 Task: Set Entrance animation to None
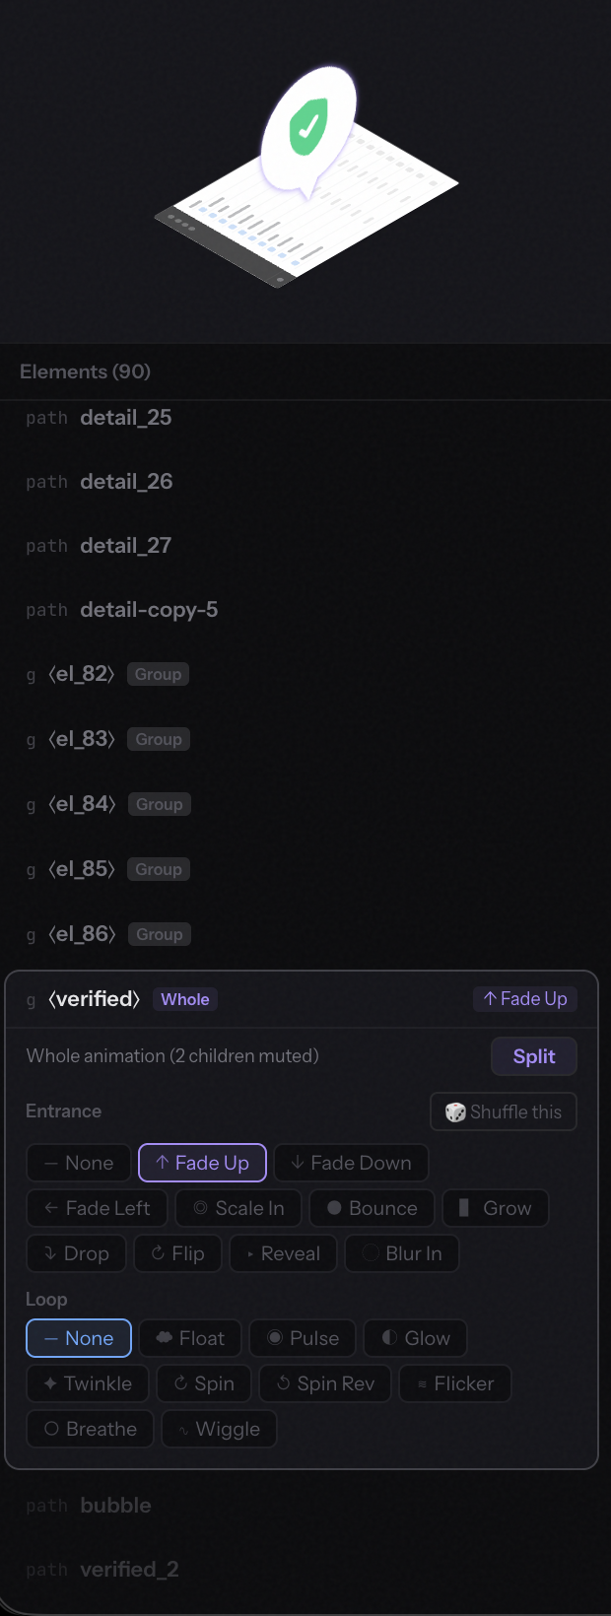[79, 1163]
